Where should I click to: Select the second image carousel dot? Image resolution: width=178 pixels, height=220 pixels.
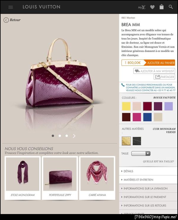pos(60,136)
